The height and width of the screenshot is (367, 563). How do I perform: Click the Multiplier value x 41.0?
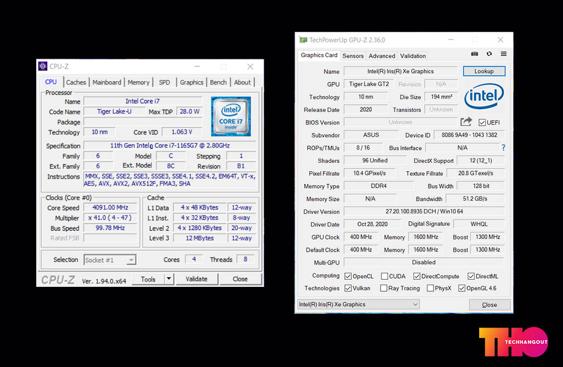point(110,217)
